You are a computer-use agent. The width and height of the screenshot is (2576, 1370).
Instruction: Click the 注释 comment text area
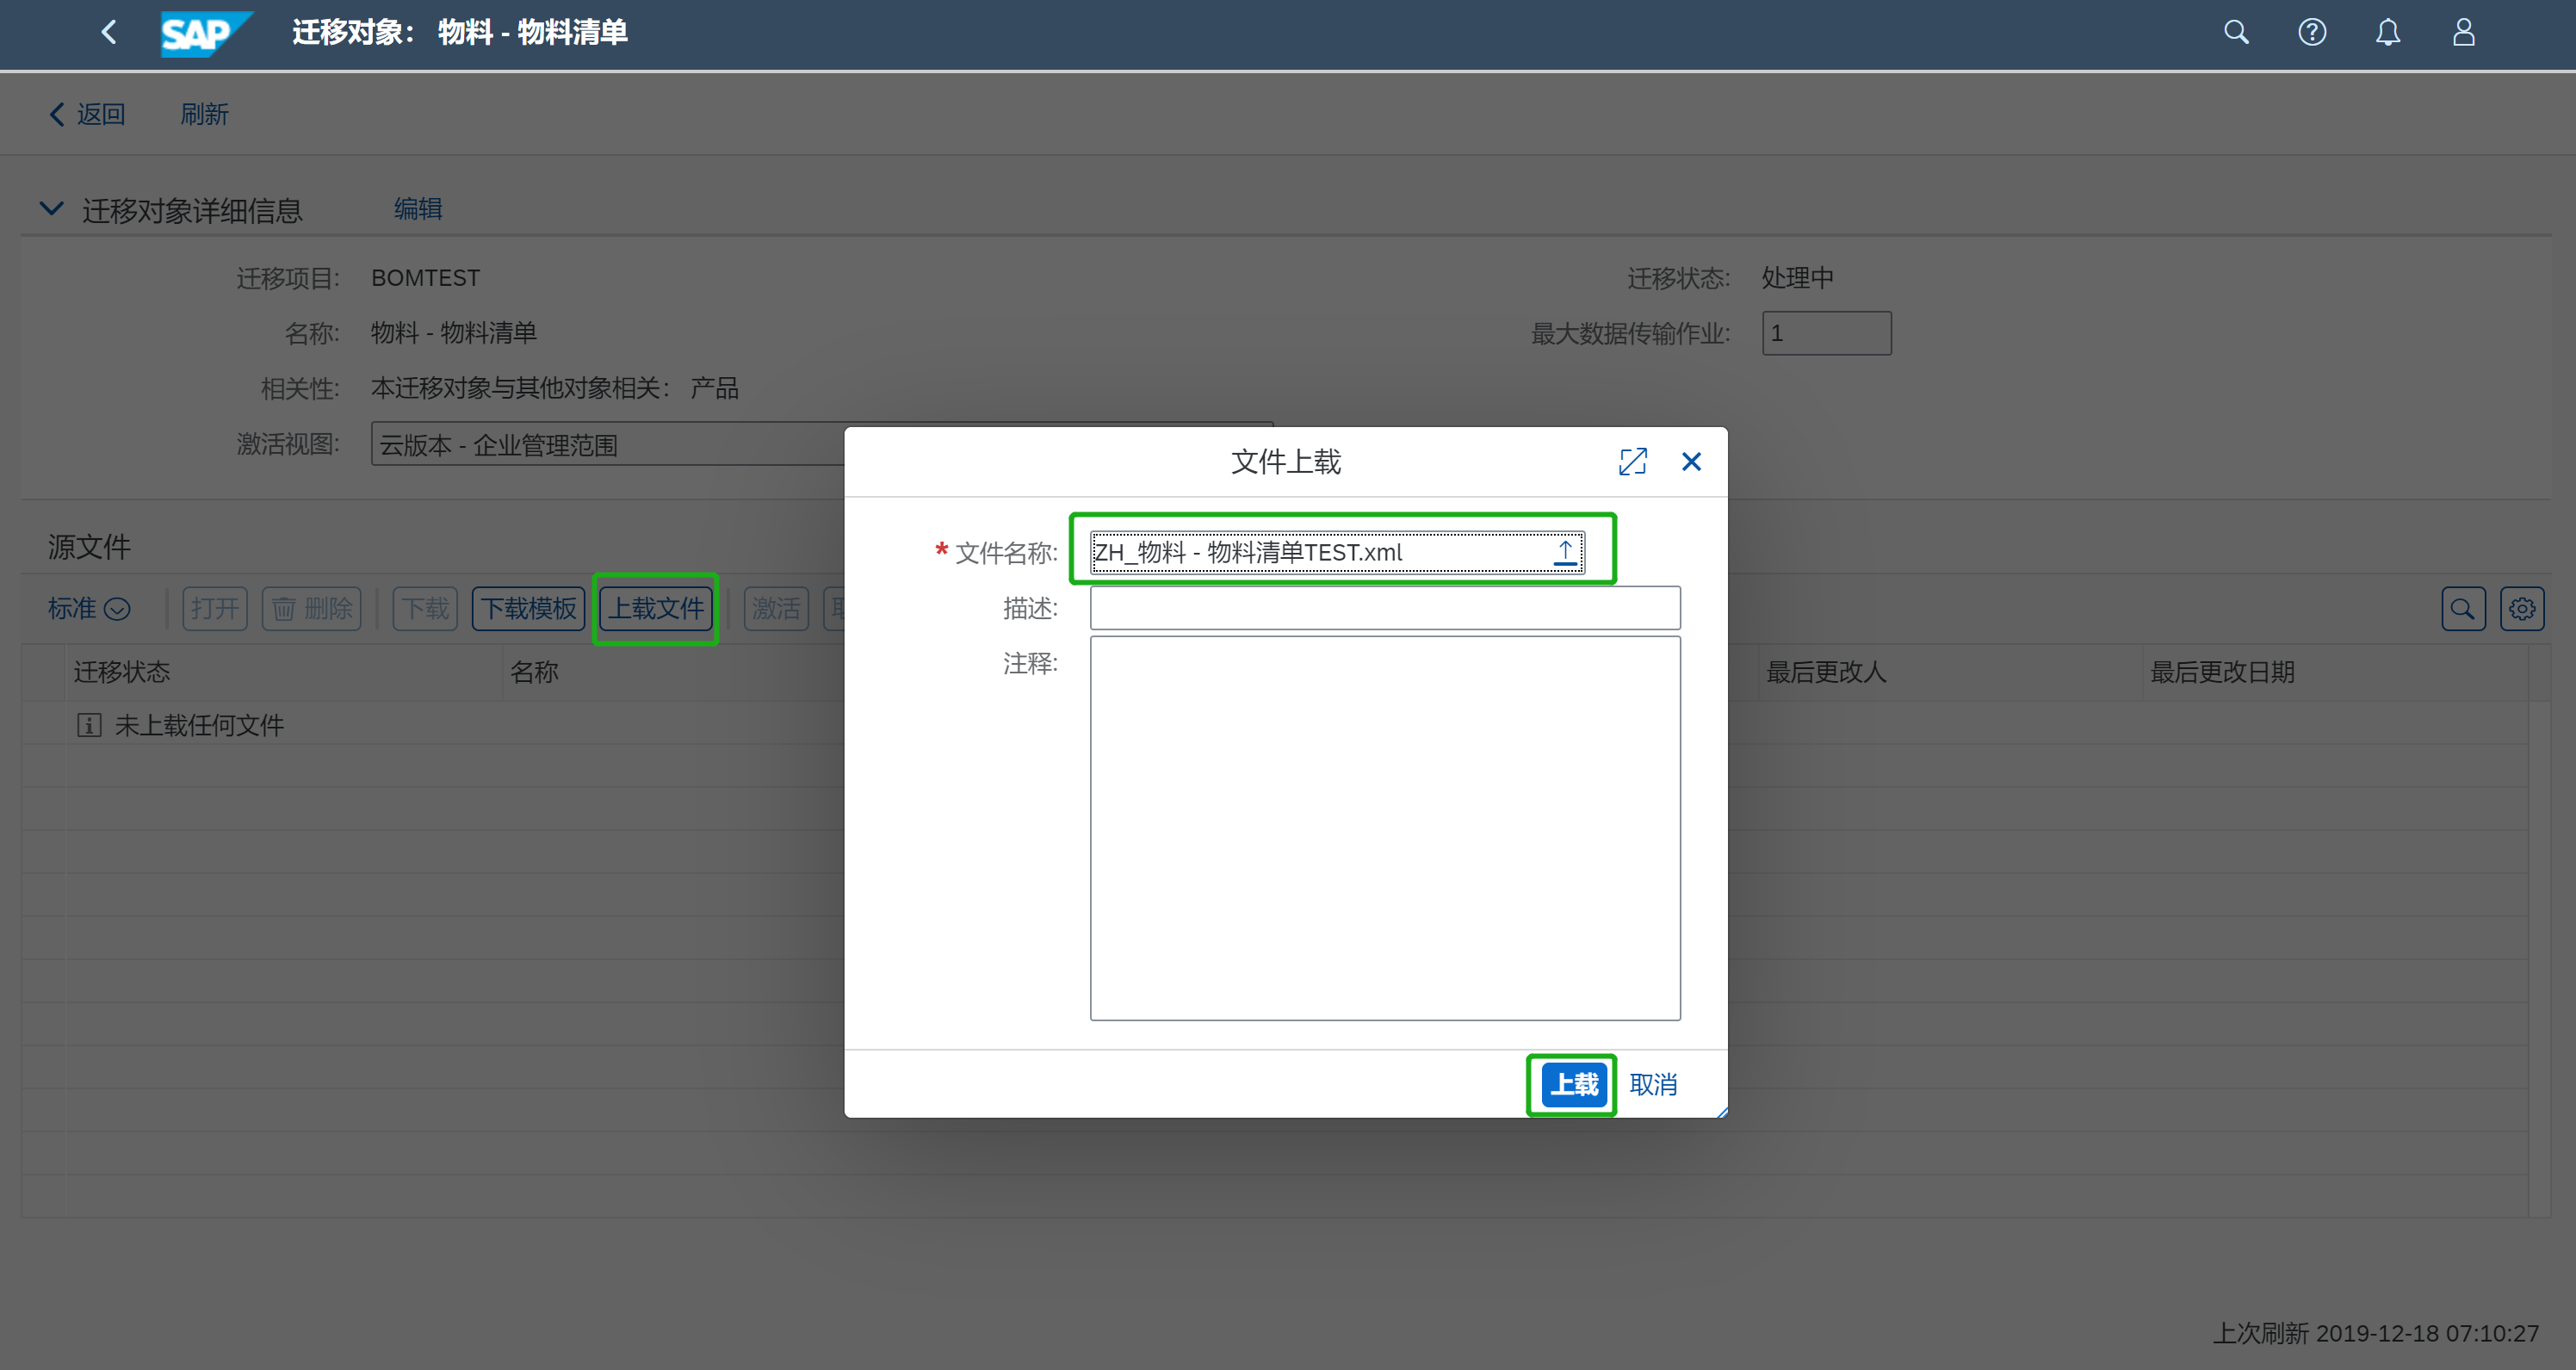tap(1385, 828)
